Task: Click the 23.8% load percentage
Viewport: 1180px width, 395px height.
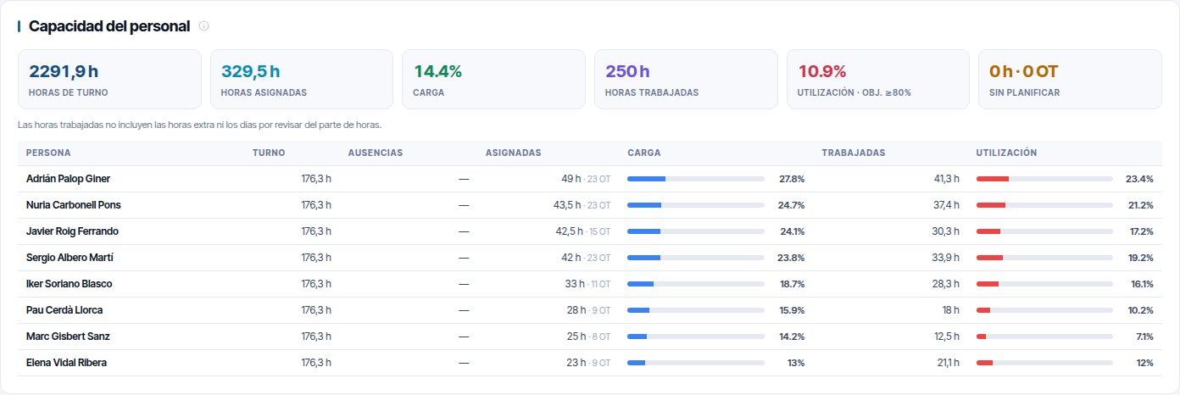Action: click(x=791, y=258)
